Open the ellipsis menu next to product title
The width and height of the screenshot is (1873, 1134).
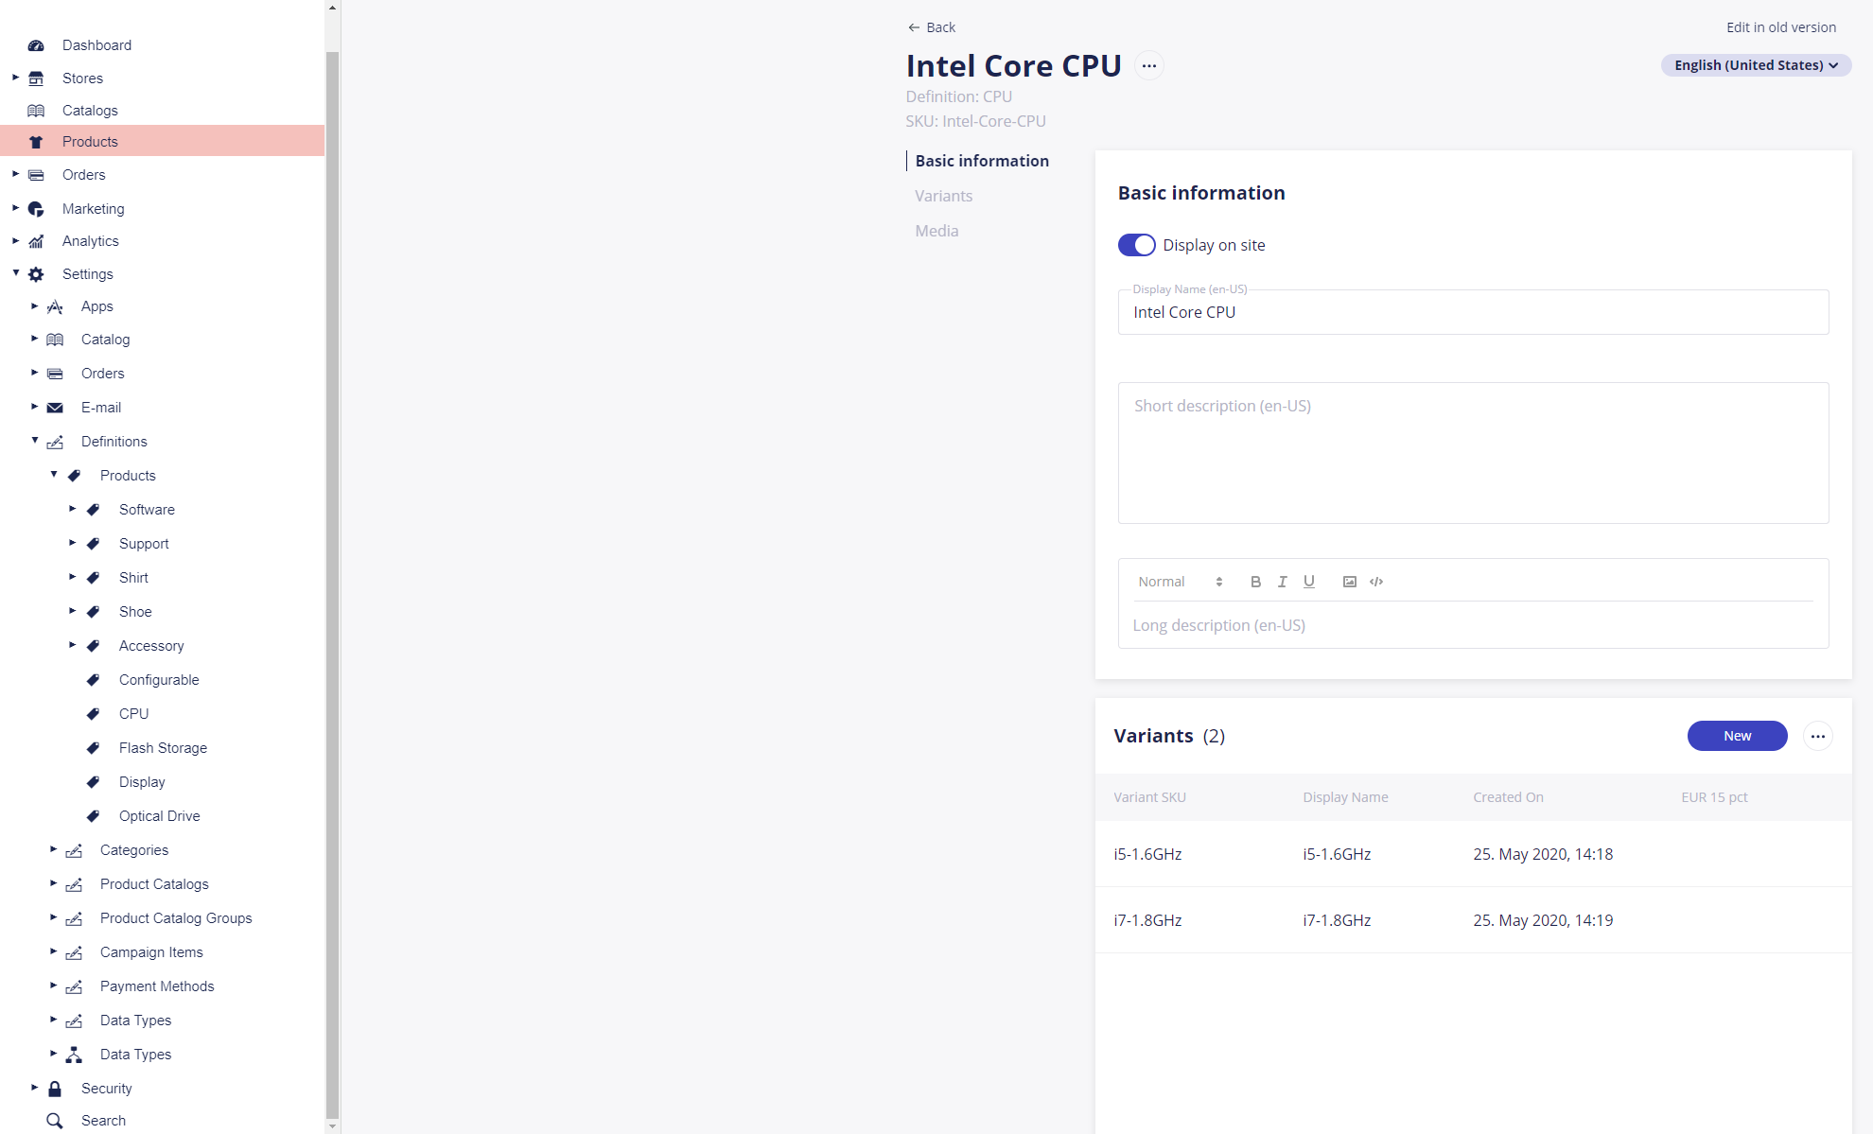click(x=1148, y=66)
